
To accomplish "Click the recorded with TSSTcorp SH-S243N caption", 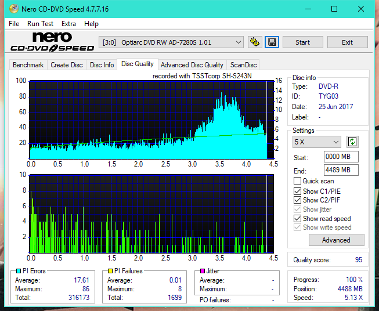I will tap(202, 76).
